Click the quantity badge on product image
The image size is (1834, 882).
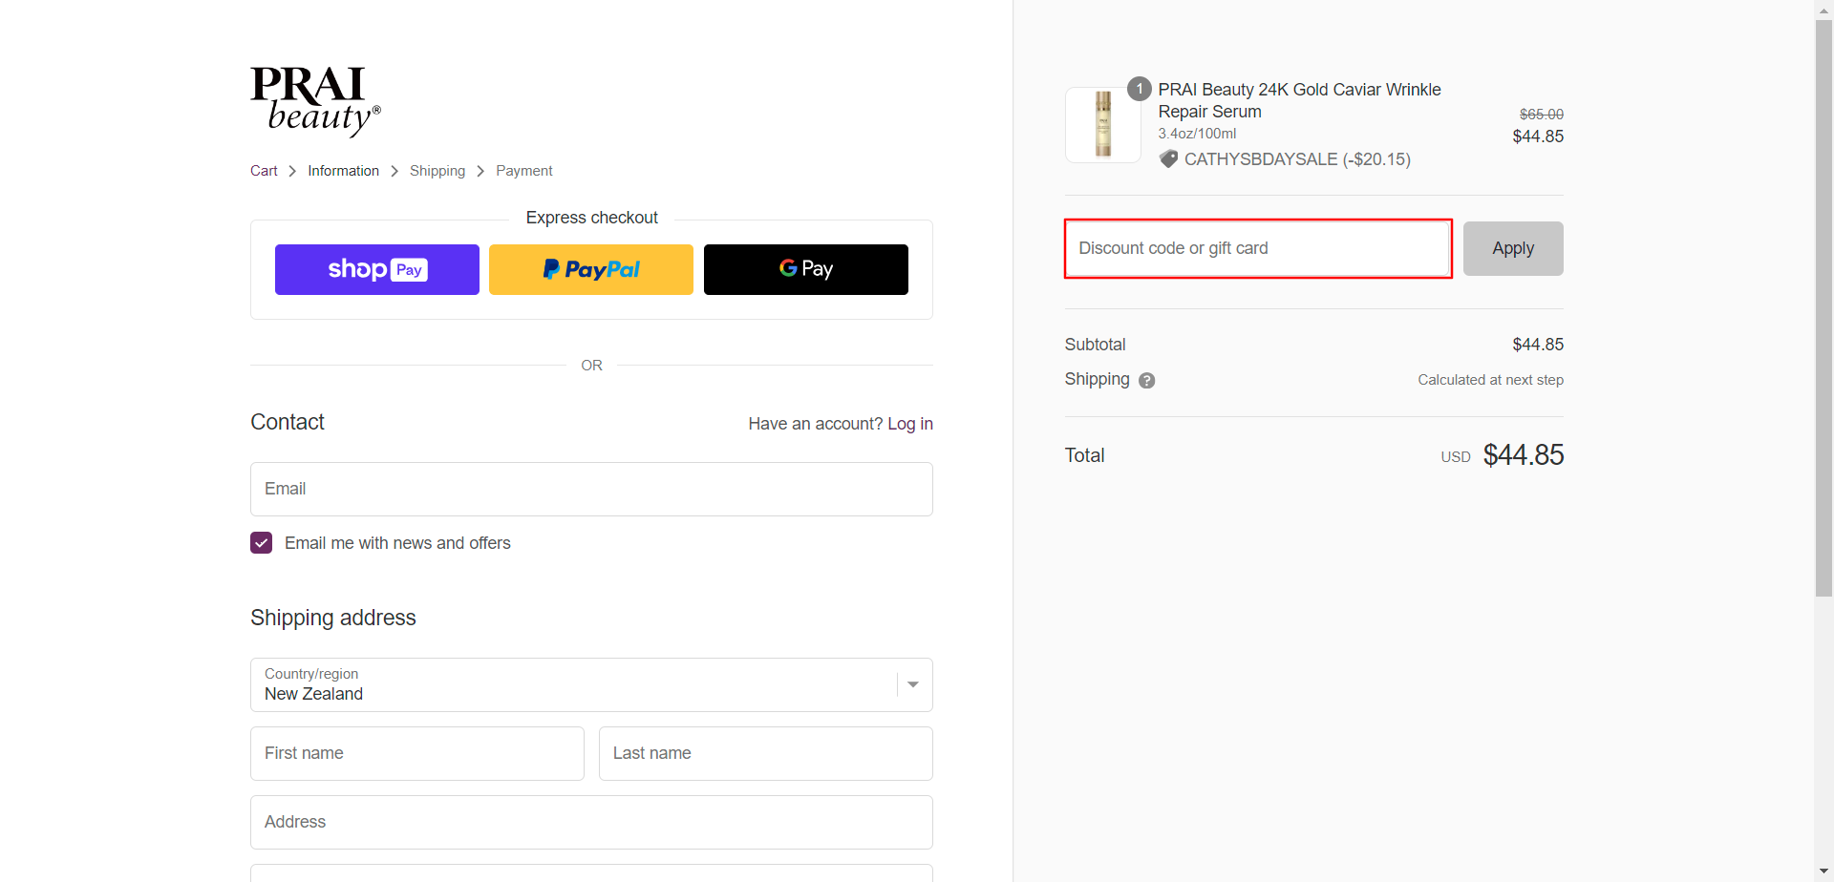point(1139,89)
